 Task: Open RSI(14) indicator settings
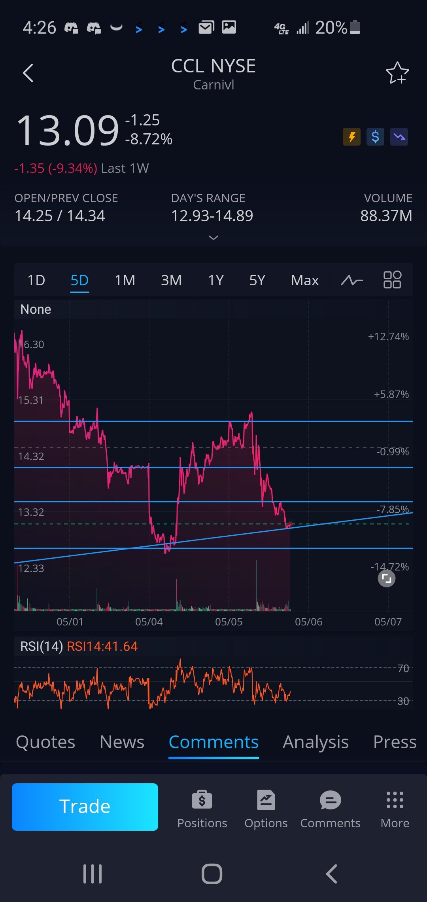tap(42, 646)
